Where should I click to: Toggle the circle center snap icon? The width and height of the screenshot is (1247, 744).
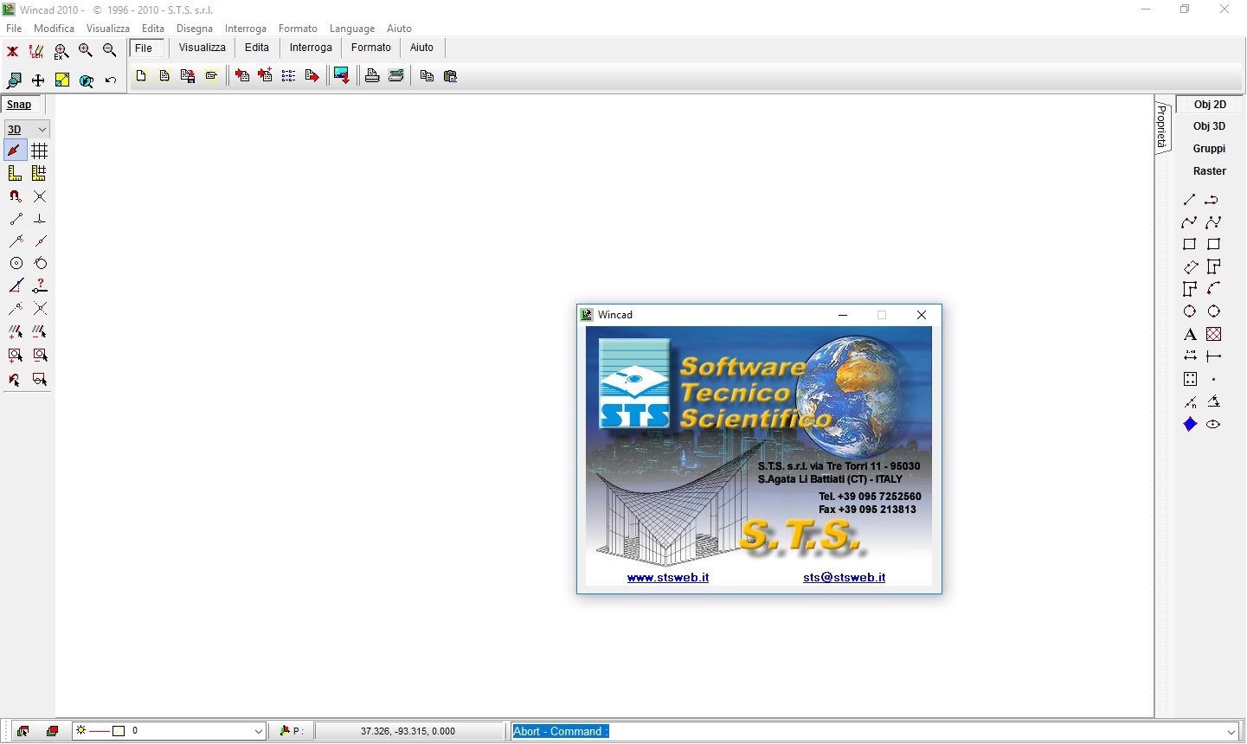click(16, 263)
